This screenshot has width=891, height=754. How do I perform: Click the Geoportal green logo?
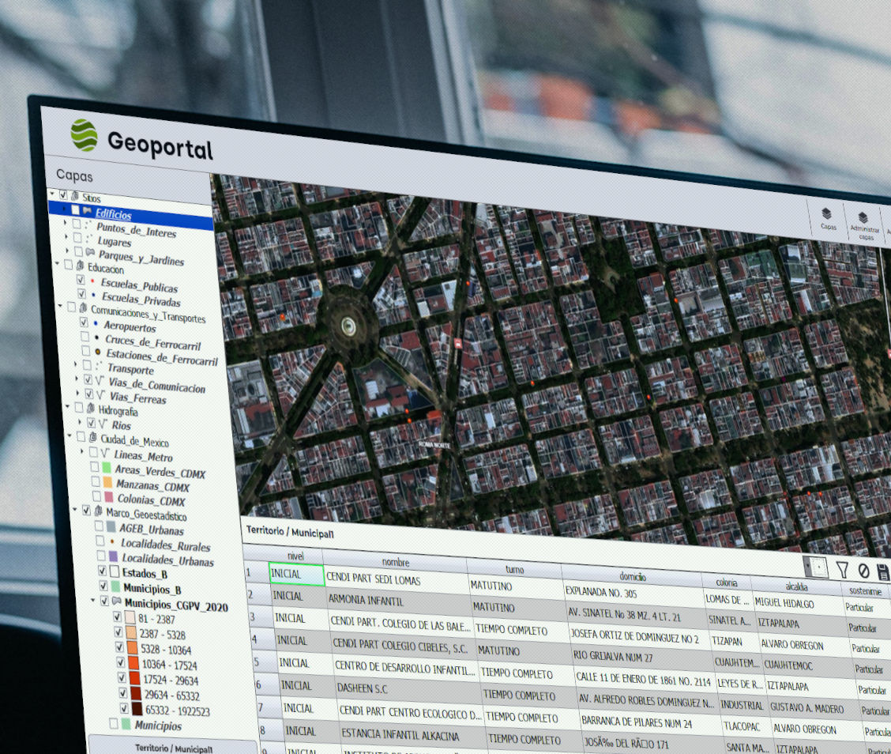[84, 134]
